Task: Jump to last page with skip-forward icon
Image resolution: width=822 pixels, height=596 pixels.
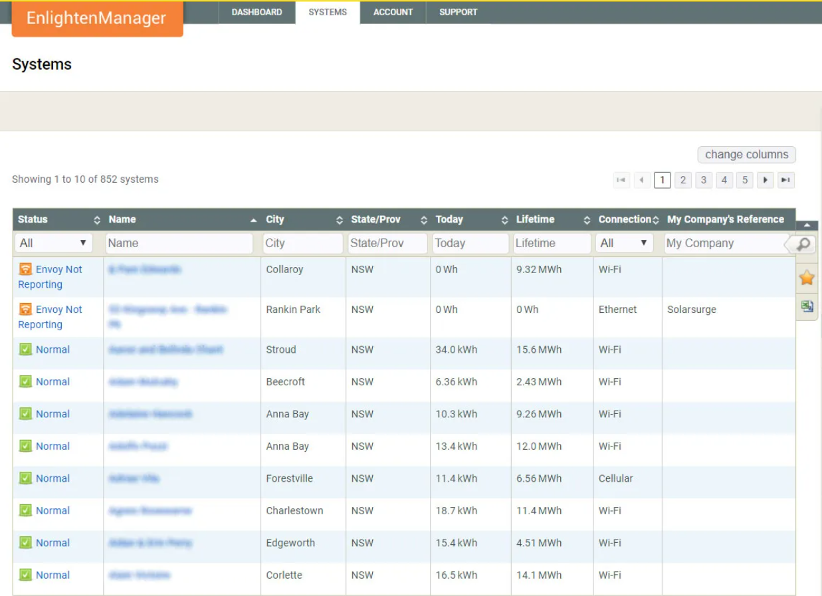Action: (786, 179)
